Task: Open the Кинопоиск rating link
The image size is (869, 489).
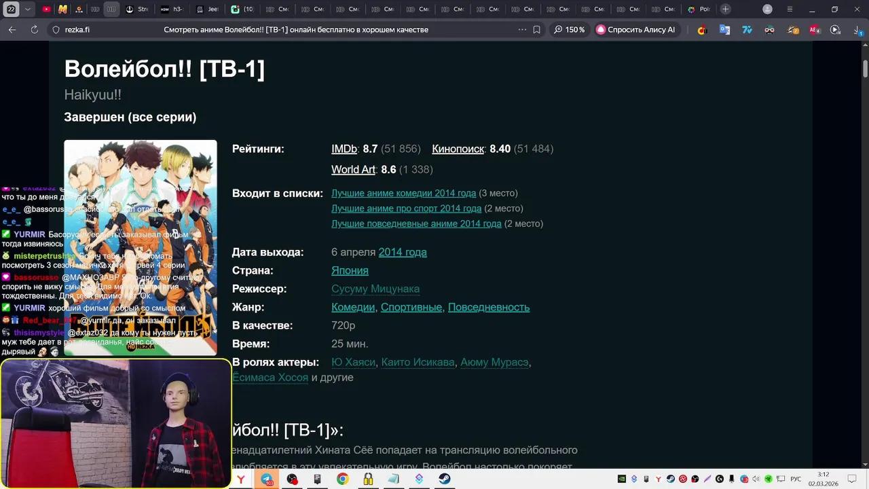Action: coord(458,149)
